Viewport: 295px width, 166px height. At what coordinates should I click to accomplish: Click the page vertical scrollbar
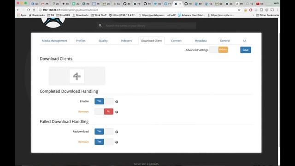pyautogui.click(x=279, y=90)
